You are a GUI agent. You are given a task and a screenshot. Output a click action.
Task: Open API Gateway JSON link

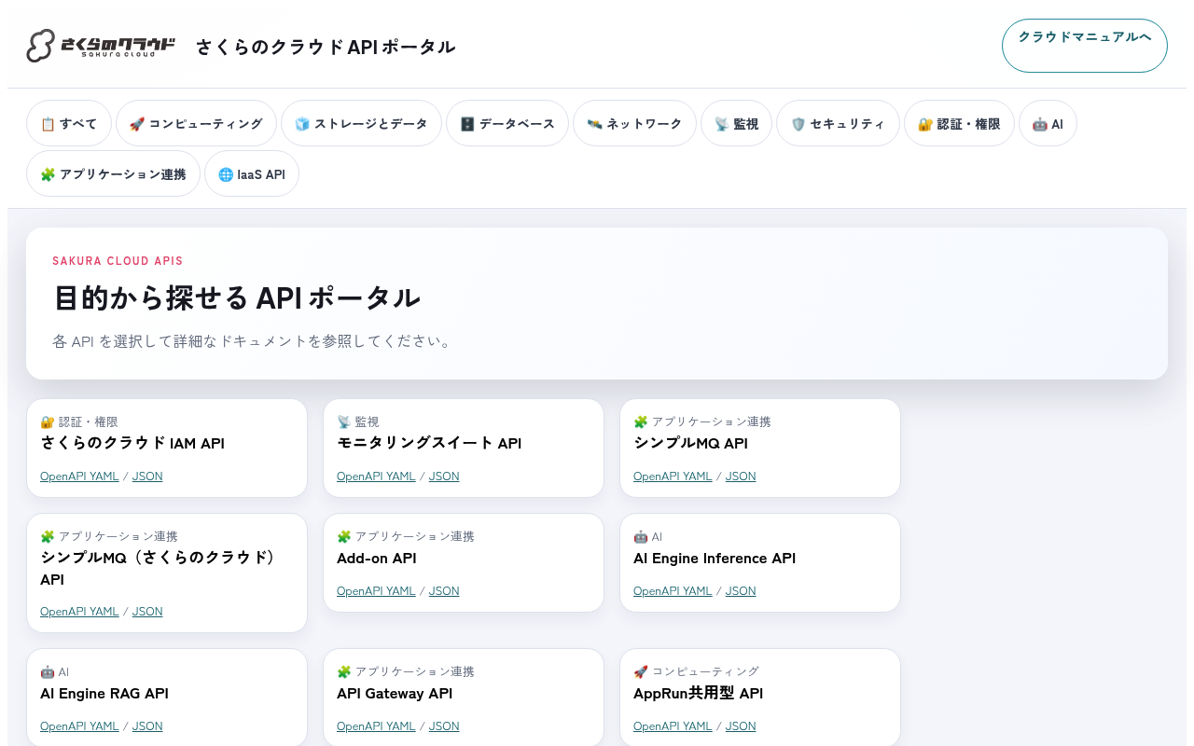point(444,725)
